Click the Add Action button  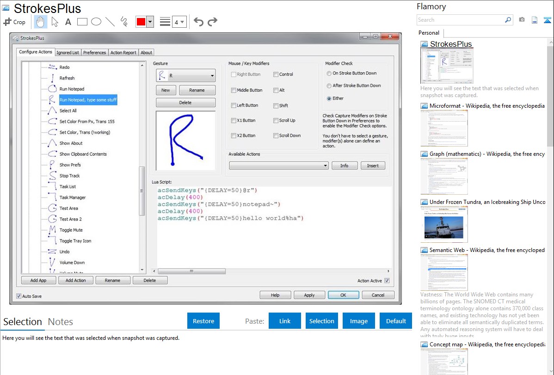click(76, 280)
